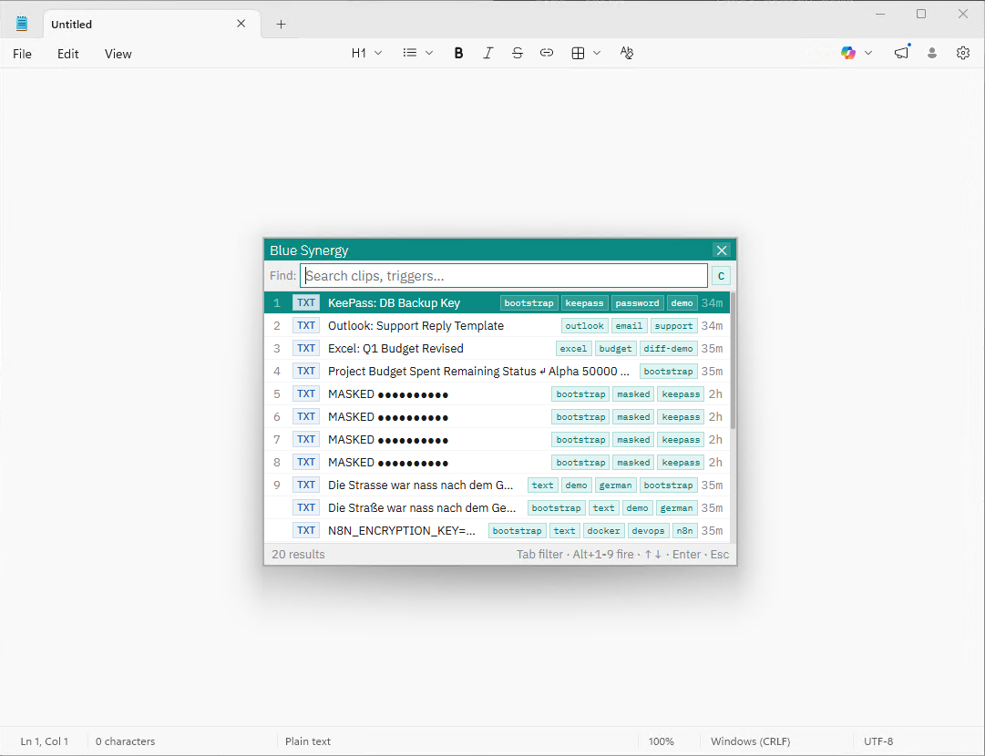Select Project Budget Spent Remaining Status clip
Screen dimensions: 985x756
point(497,371)
